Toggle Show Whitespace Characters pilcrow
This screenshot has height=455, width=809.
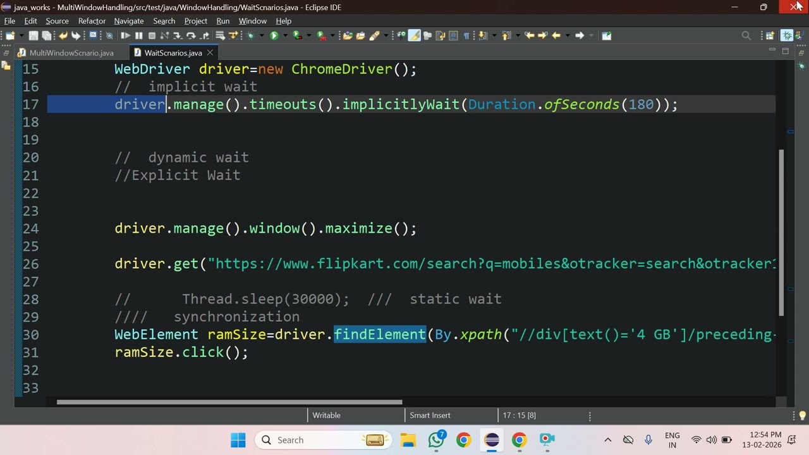(466, 35)
